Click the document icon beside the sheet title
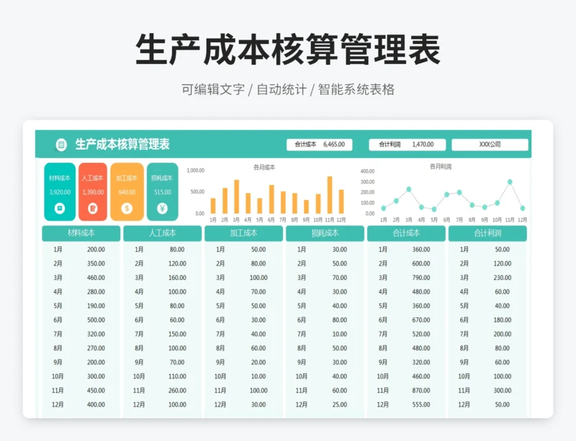 coord(61,145)
